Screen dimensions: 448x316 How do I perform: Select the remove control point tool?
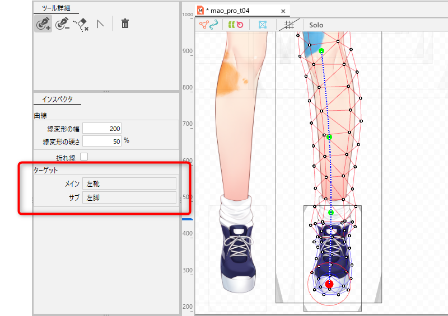62,23
